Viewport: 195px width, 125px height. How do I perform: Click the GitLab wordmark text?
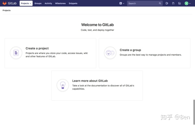12,3
